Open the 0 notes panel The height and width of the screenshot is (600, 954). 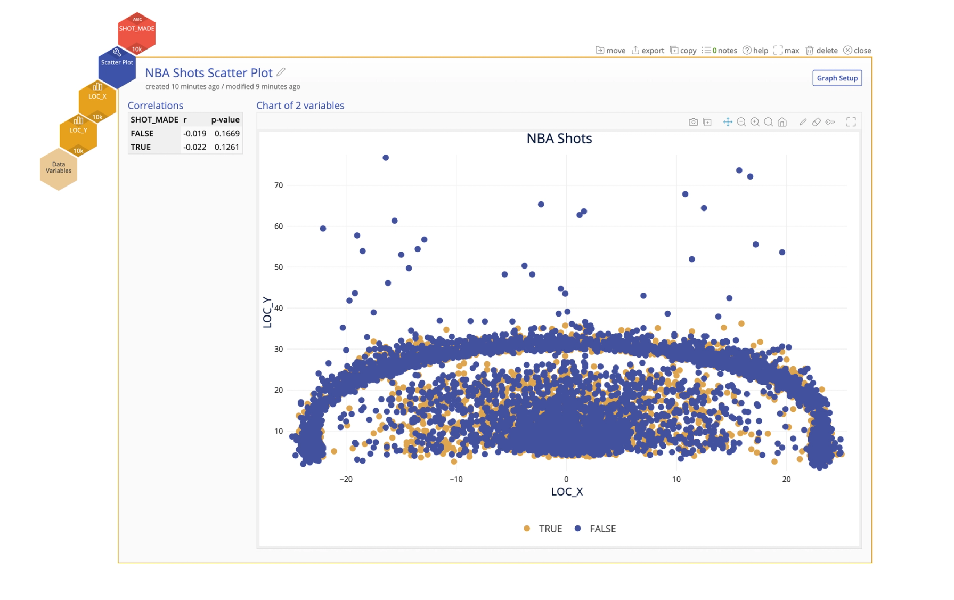[x=720, y=51]
